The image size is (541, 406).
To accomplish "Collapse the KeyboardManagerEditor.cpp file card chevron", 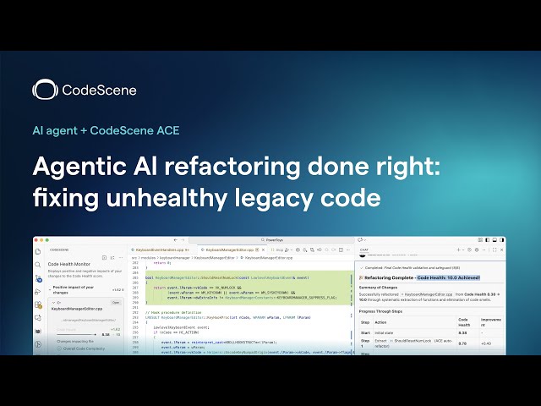I will click(x=53, y=303).
